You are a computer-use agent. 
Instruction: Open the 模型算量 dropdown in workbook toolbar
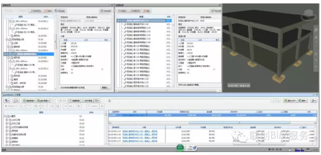(29, 101)
